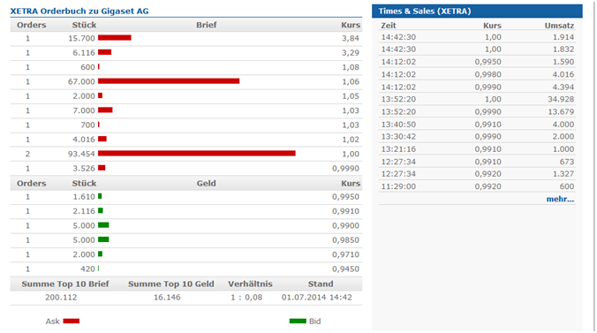Click the bid price 0,9950 in order book
This screenshot has width=597, height=333.
(x=345, y=197)
